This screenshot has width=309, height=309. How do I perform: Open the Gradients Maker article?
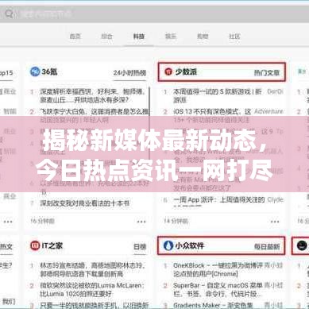[213, 305]
